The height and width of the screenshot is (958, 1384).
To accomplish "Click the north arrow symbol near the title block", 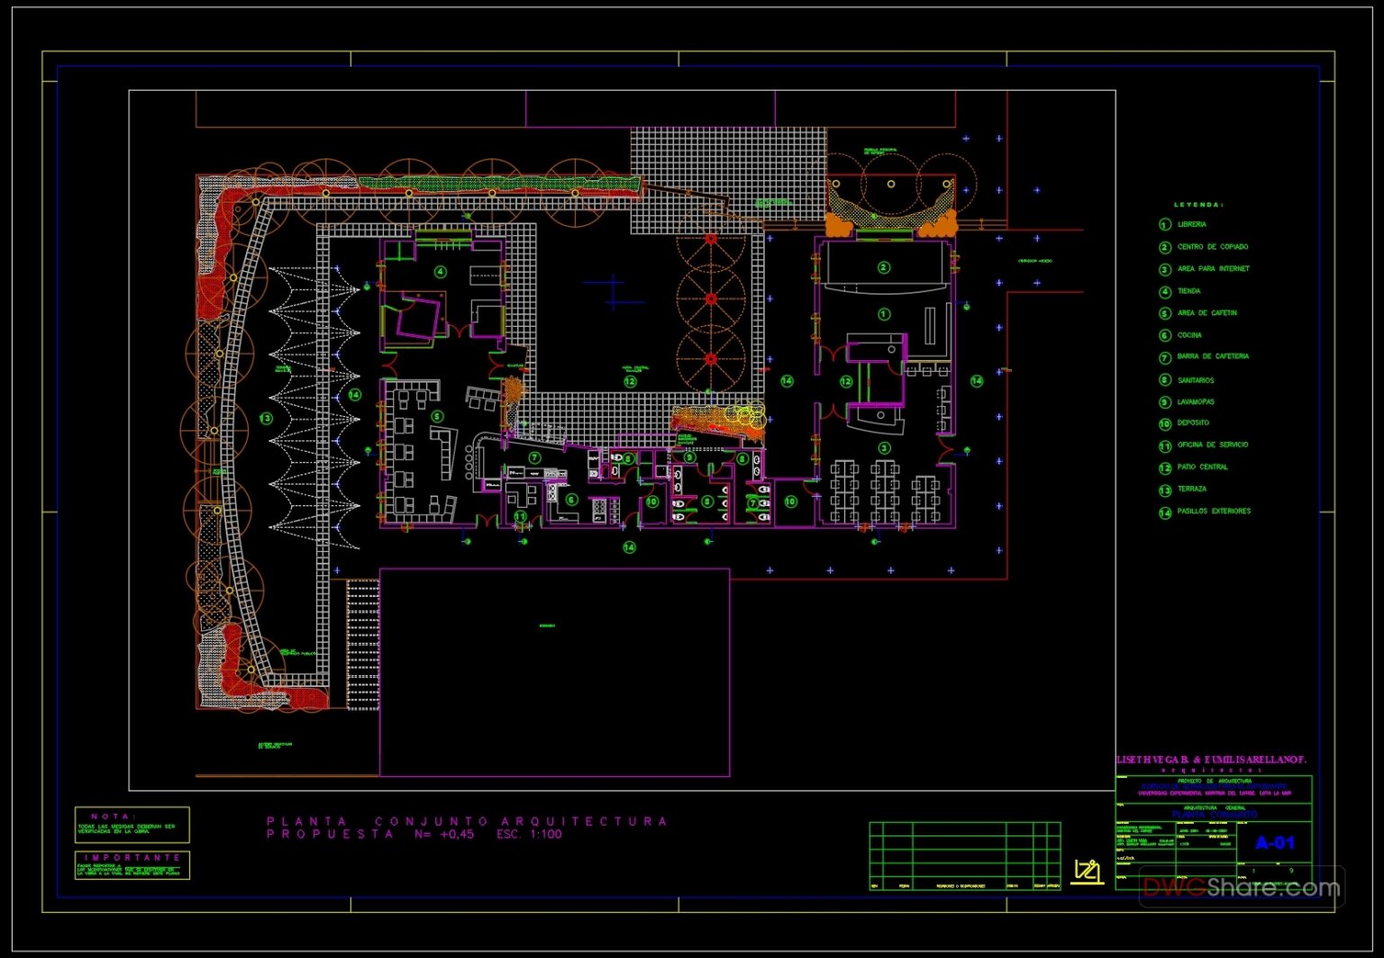I will (1088, 870).
